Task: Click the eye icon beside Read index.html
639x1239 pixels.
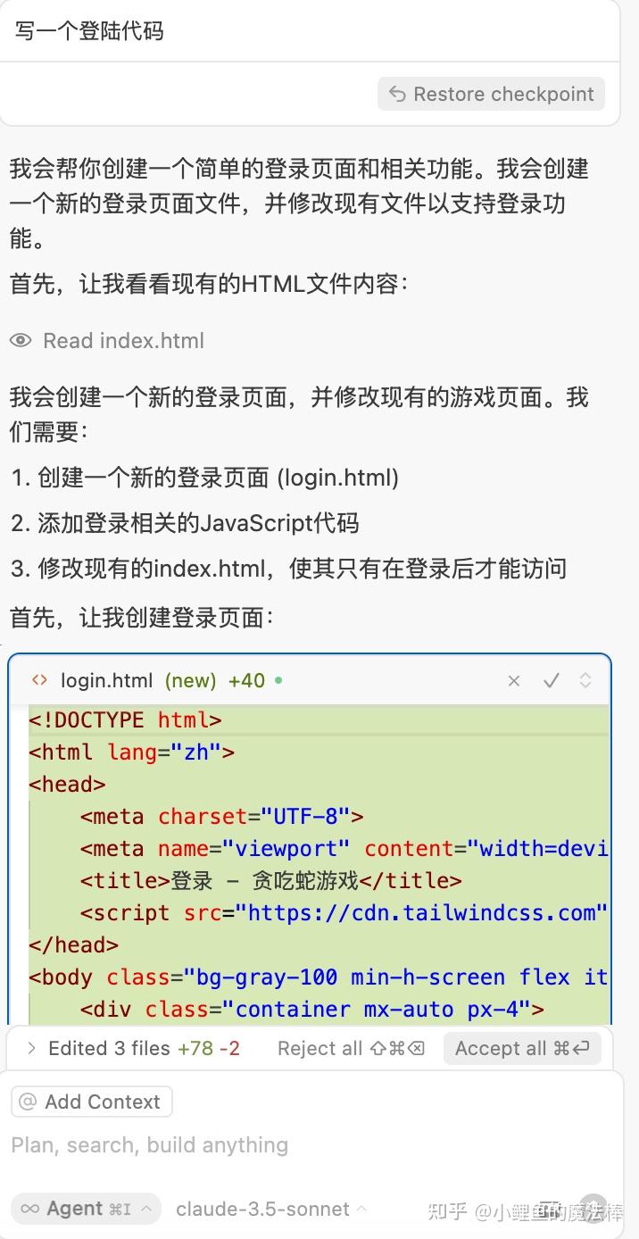Action: pyautogui.click(x=21, y=340)
